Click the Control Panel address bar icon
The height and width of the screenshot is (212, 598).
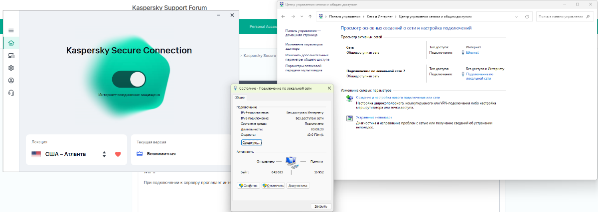tap(321, 16)
